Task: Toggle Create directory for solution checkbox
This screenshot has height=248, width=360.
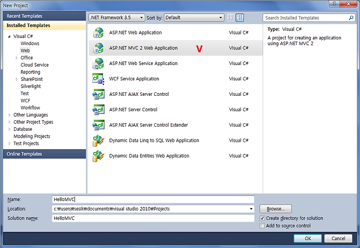Action: (x=262, y=218)
